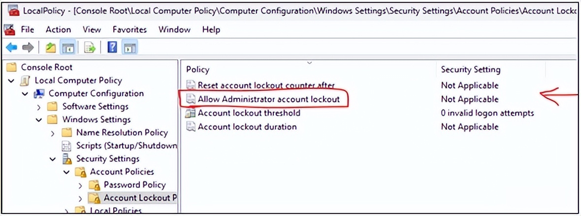Image resolution: width=581 pixels, height=216 pixels.
Task: Collapse the Security Settings tree node
Action: [53, 159]
